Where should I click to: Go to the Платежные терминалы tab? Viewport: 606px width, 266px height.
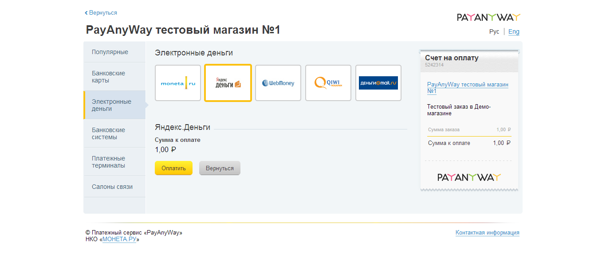[x=109, y=162]
